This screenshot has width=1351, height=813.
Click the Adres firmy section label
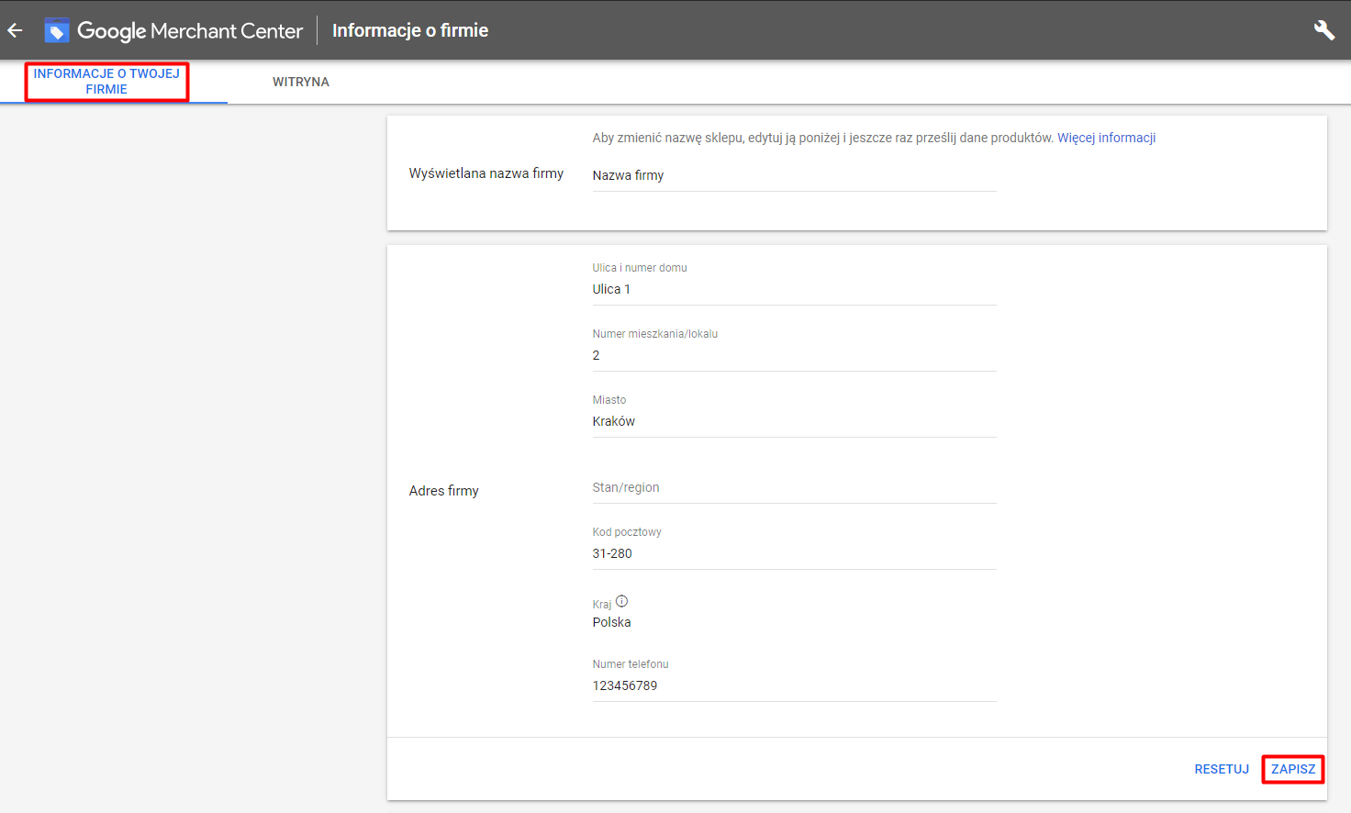[x=443, y=491]
